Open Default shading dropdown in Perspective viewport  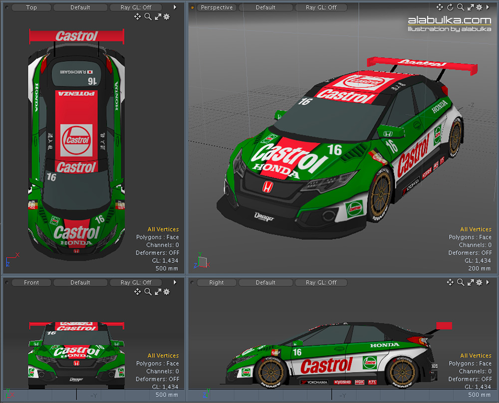[266, 7]
